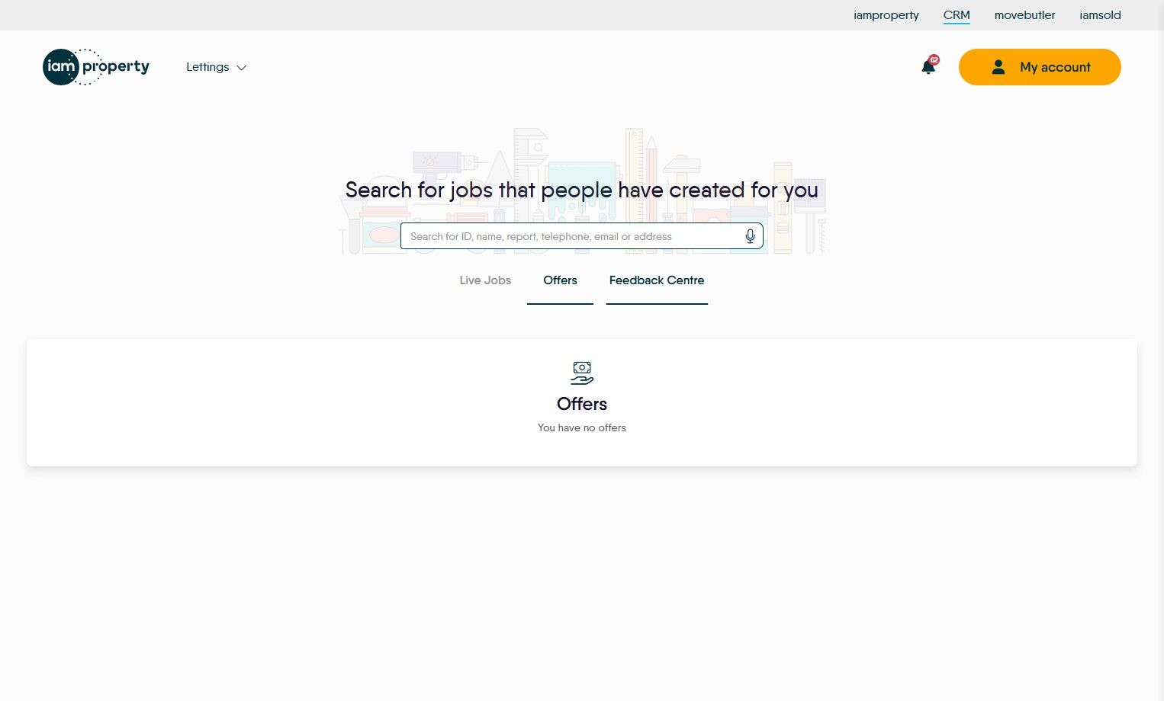Click the person icon in My account
This screenshot has width=1164, height=701.
click(x=998, y=67)
